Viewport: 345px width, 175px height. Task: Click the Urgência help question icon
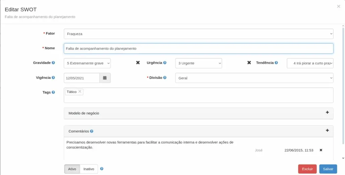tap(165, 63)
